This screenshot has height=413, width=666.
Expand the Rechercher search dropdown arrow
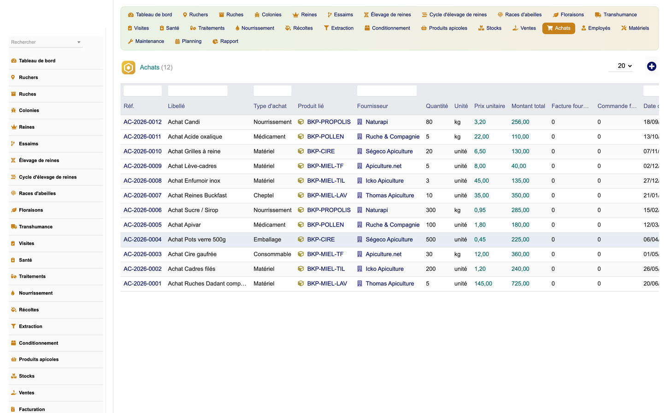pyautogui.click(x=79, y=42)
